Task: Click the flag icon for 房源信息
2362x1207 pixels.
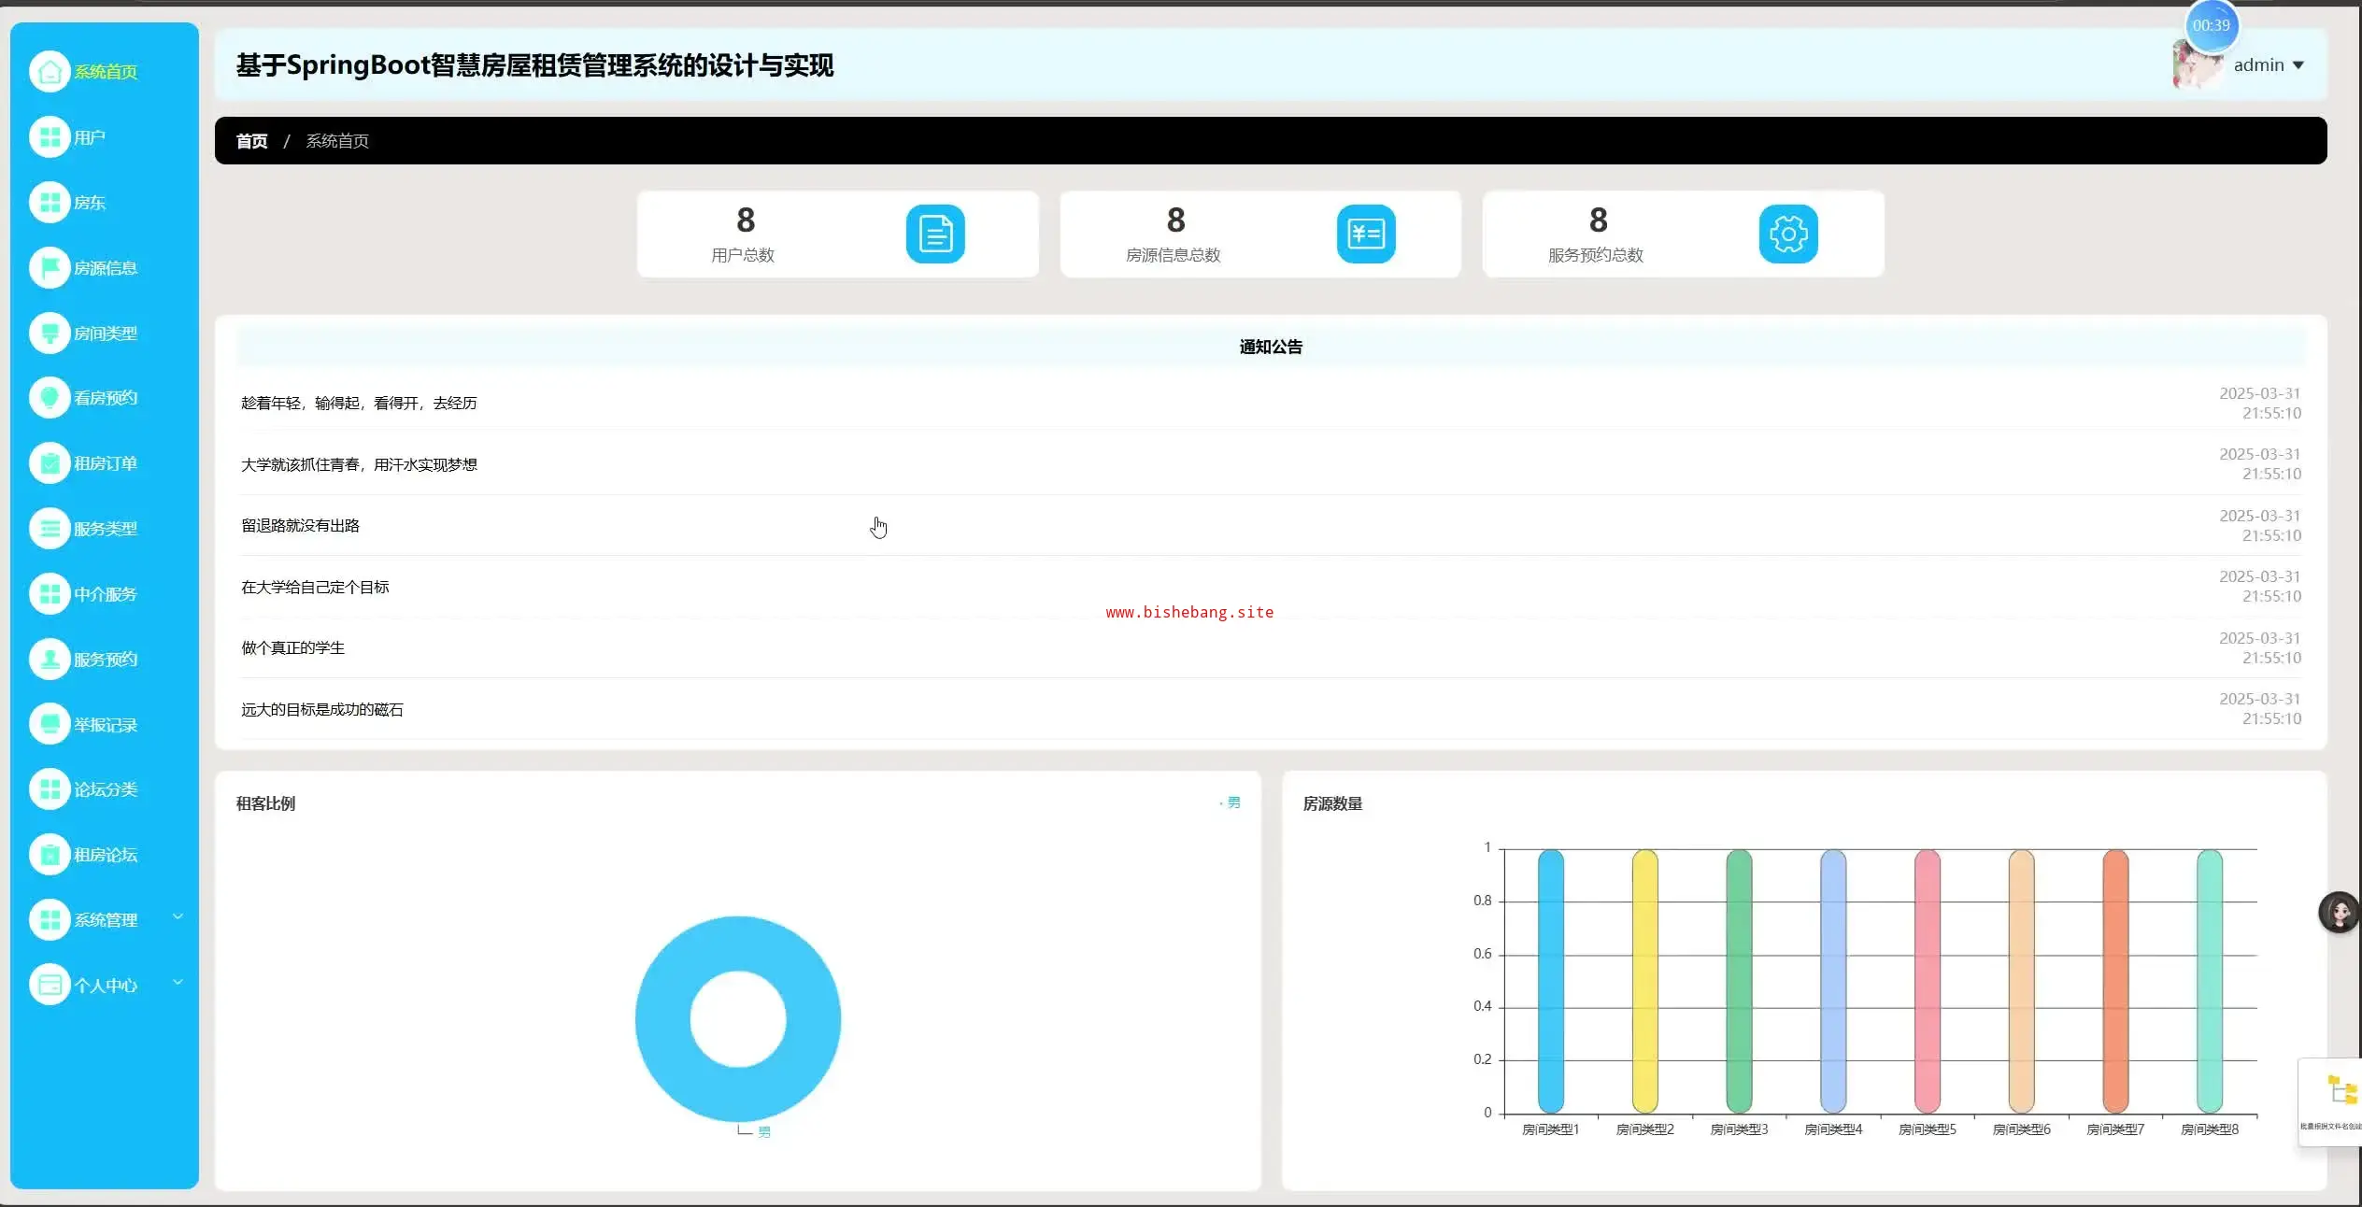Action: [x=50, y=268]
